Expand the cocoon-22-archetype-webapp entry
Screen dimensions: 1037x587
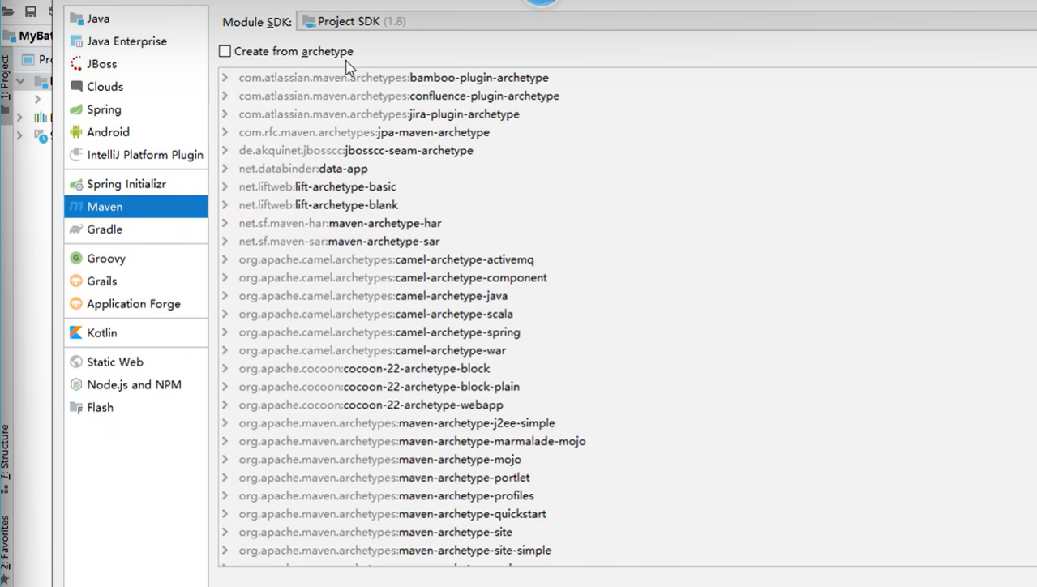[225, 405]
